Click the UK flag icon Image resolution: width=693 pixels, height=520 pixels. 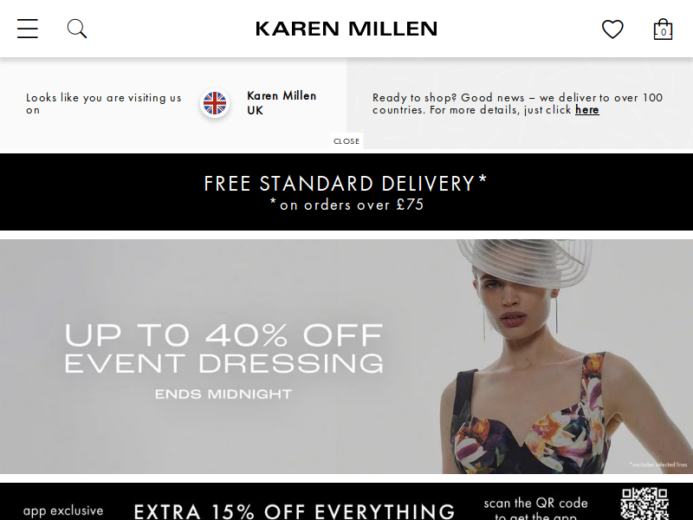pos(215,103)
